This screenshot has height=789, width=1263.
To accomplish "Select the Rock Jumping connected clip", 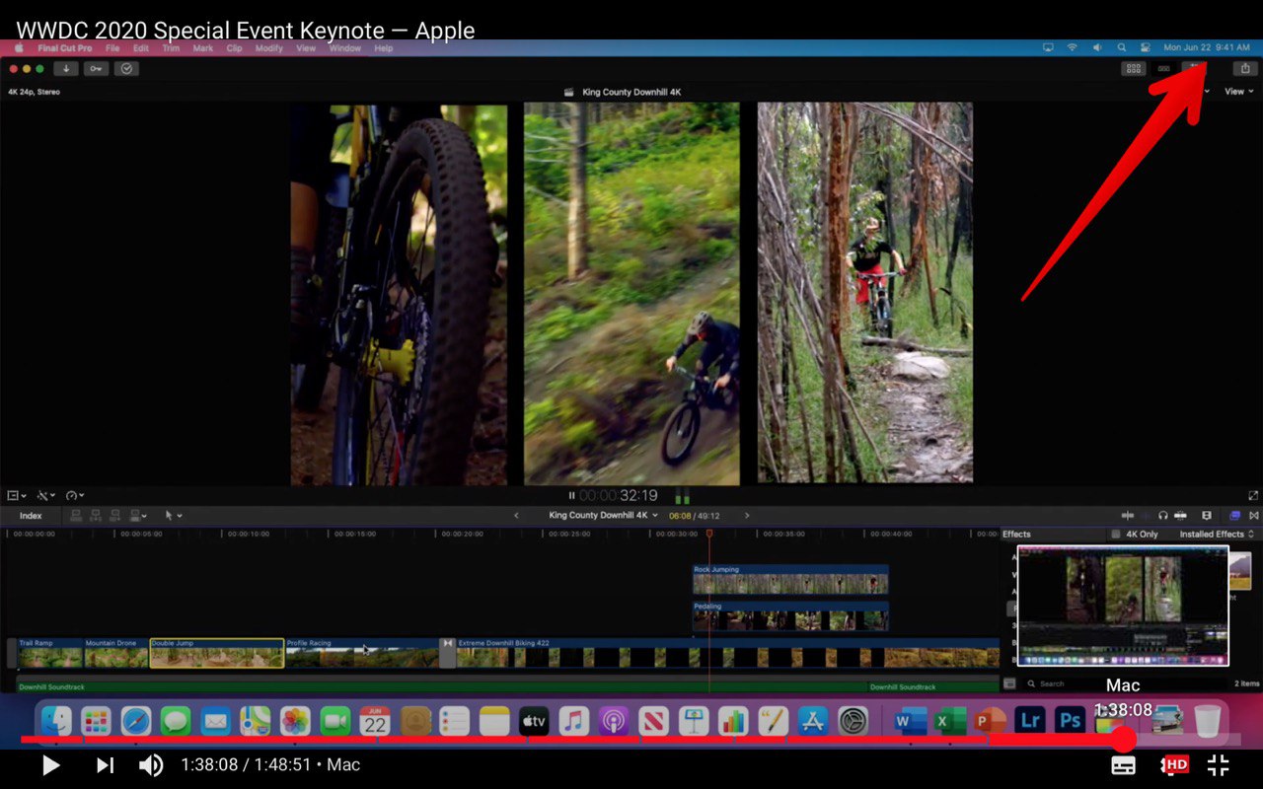I will tap(790, 580).
